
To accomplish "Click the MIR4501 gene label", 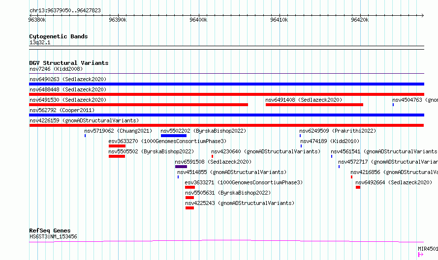I will click(428, 249).
